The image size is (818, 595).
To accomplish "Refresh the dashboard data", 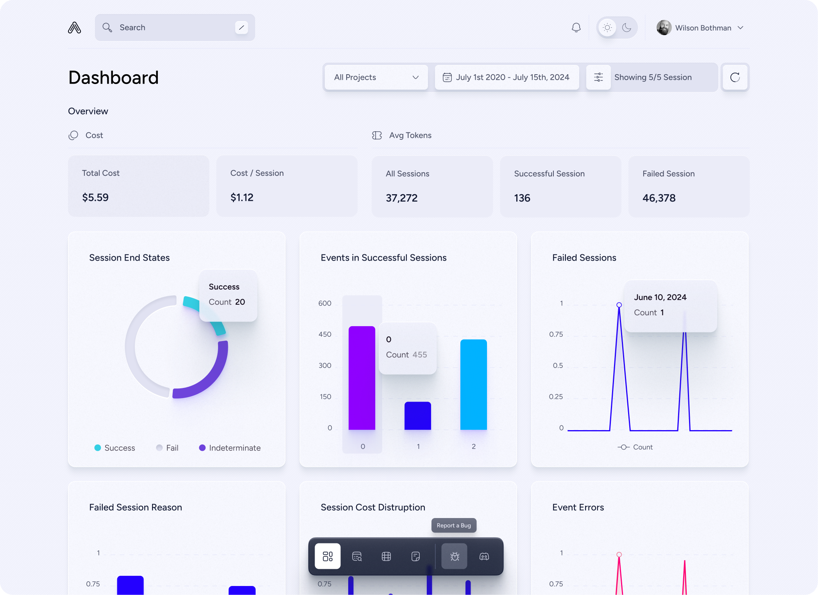I will (735, 77).
